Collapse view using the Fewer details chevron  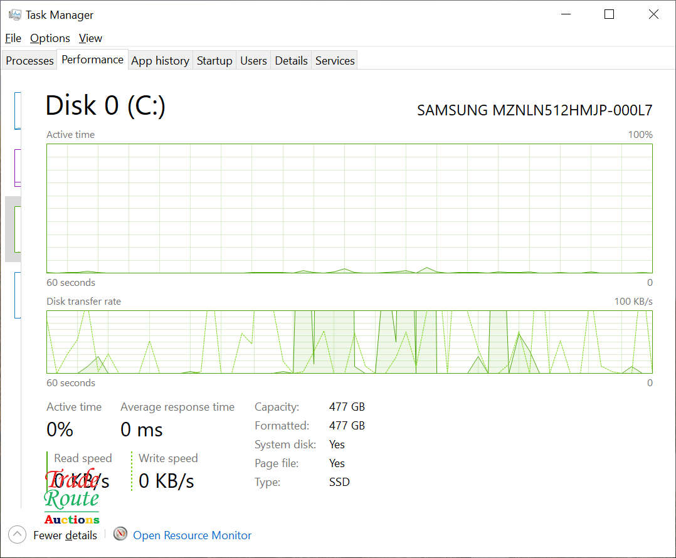click(18, 535)
